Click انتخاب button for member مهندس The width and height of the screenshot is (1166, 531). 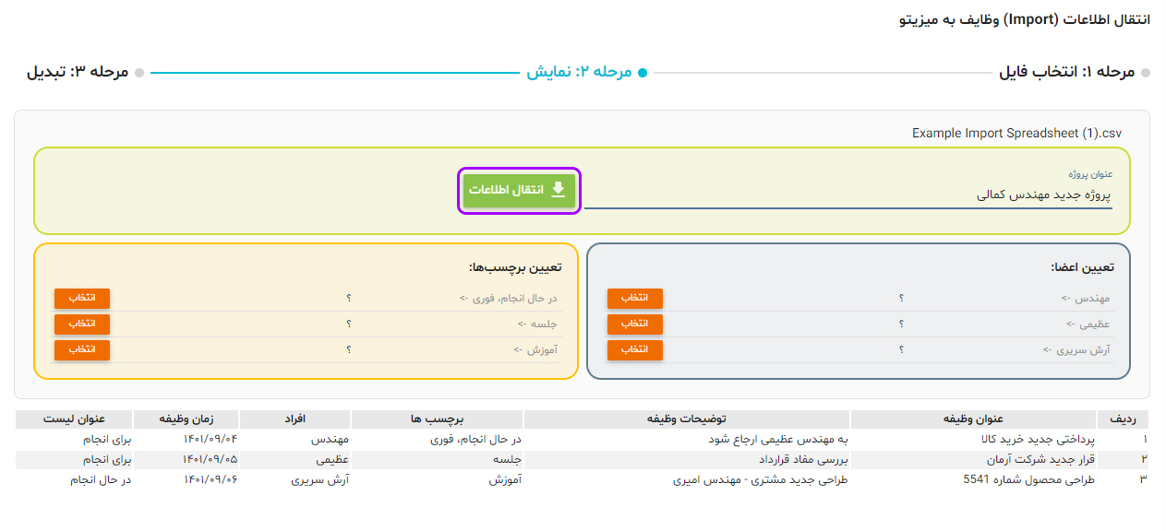pos(635,299)
